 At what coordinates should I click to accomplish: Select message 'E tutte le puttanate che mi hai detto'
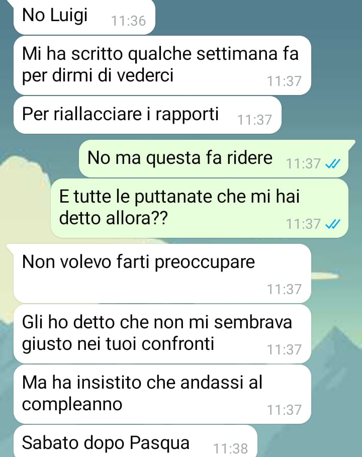(200, 208)
